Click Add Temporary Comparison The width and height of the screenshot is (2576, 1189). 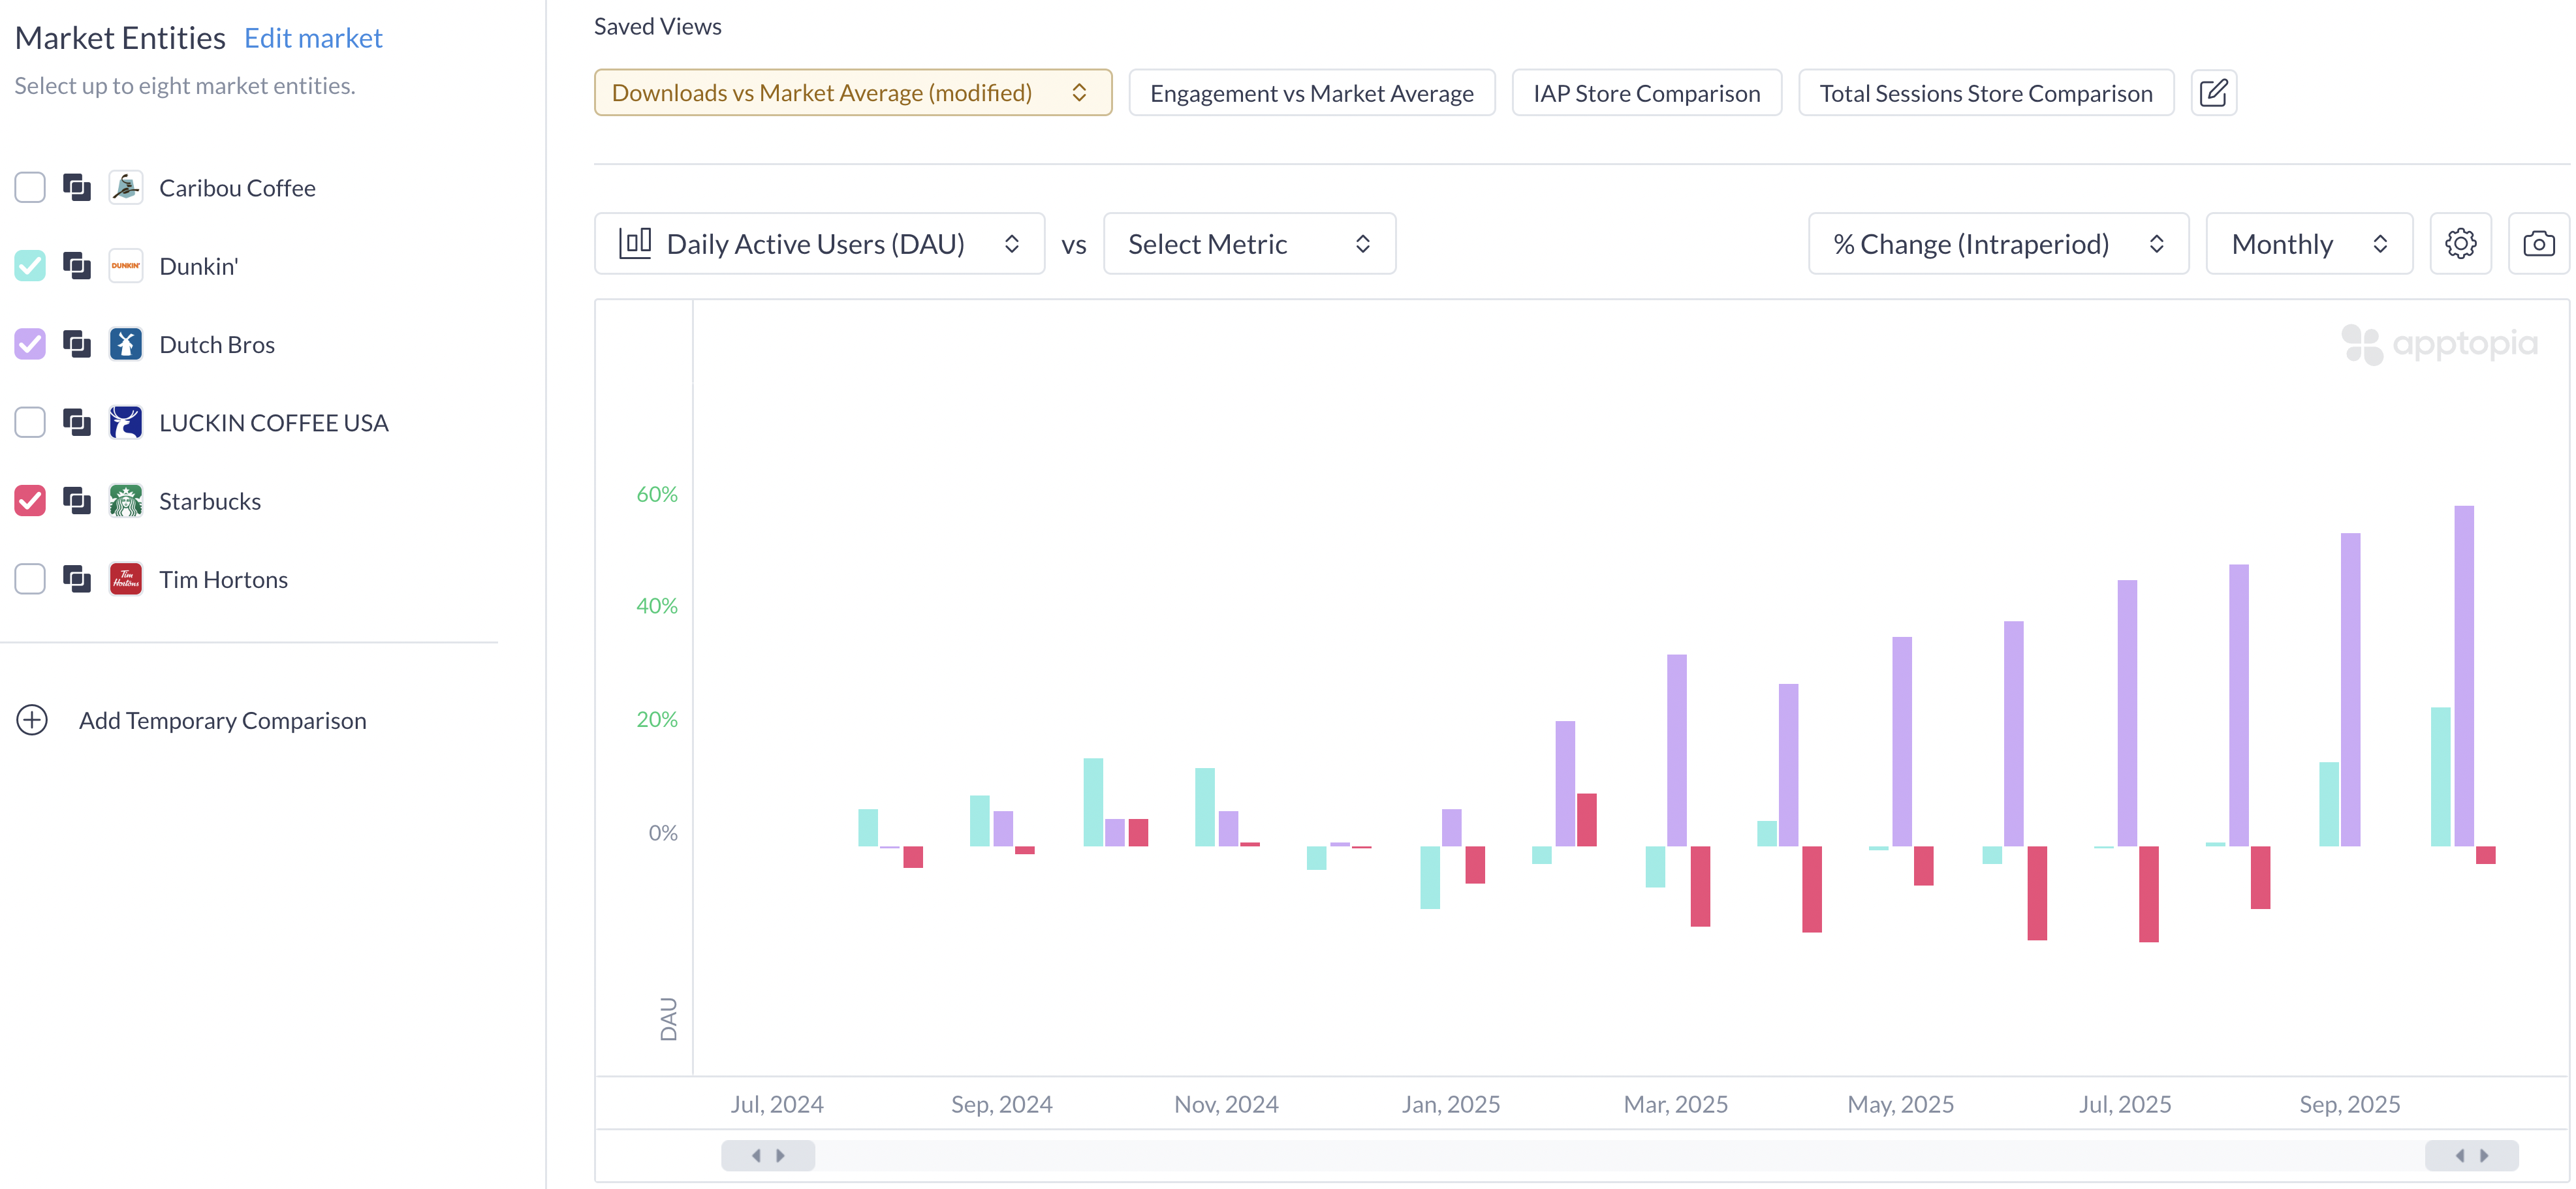click(x=222, y=720)
